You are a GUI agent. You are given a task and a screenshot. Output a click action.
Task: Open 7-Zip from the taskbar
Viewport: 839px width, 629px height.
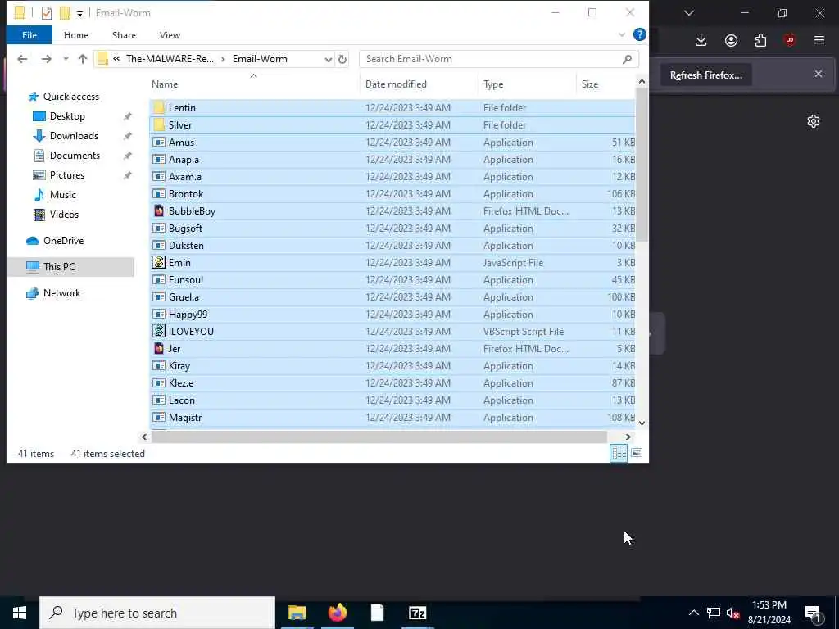tap(417, 613)
